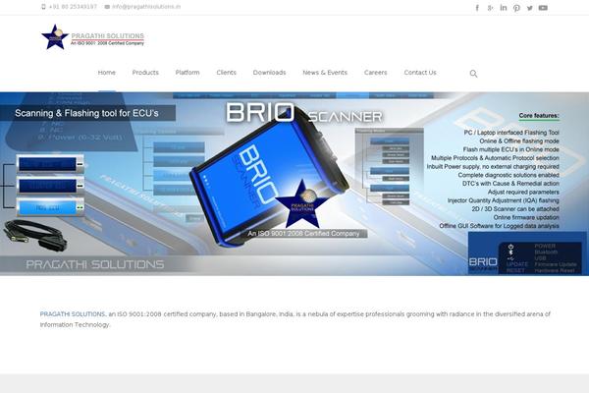
Task: Click 'Online & Offline flashing mode' text
Action: click(x=519, y=141)
